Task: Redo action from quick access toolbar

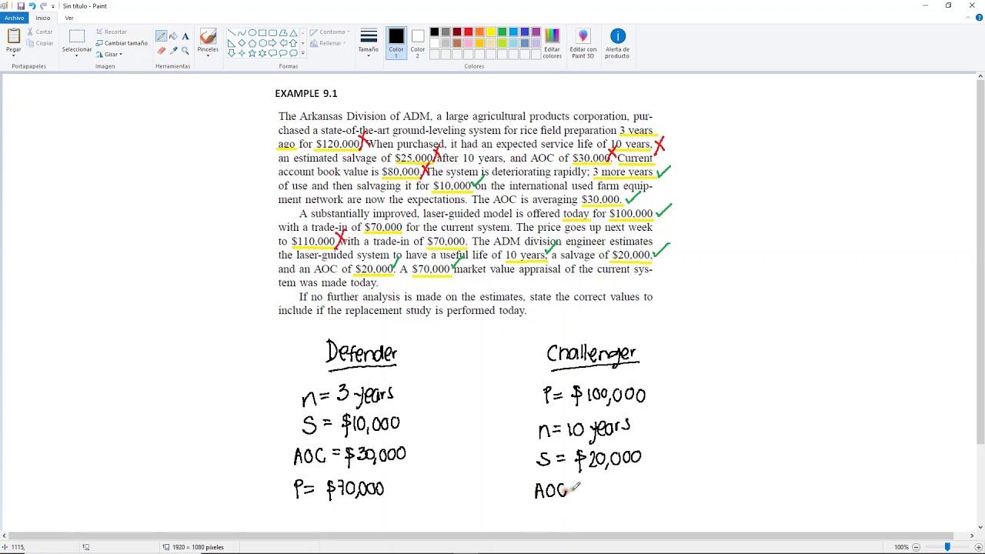Action: click(x=44, y=5)
